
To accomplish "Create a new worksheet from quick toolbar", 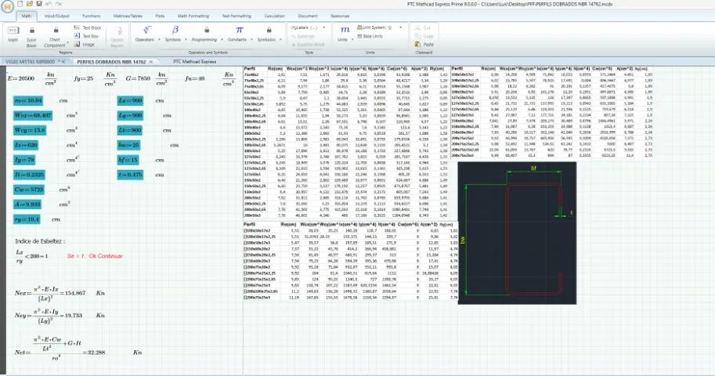I will coord(20,4).
